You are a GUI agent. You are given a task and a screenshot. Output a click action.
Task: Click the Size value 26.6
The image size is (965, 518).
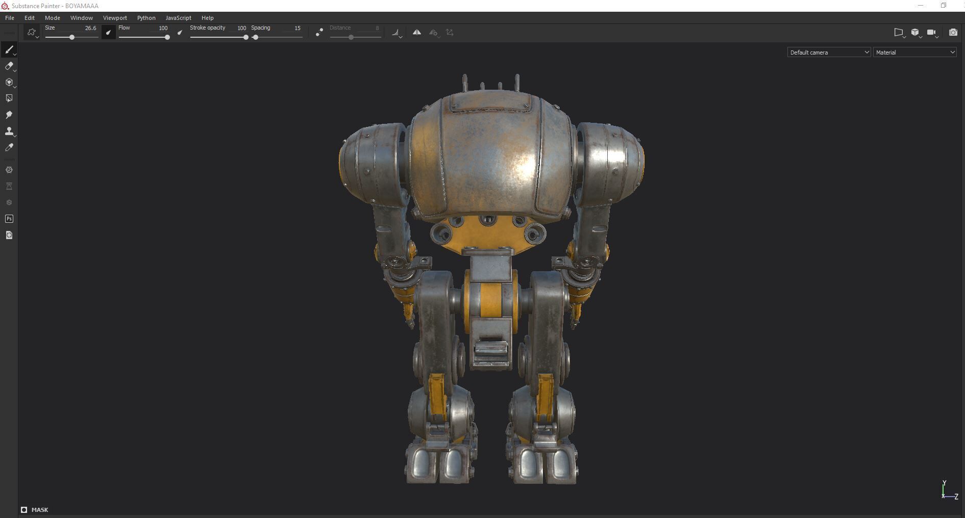(90, 28)
